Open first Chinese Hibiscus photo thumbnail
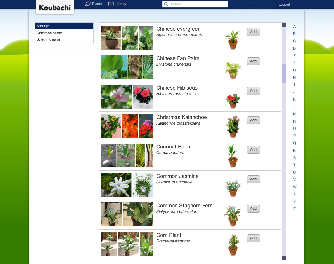The image size is (334, 264). pyautogui.click(x=116, y=97)
